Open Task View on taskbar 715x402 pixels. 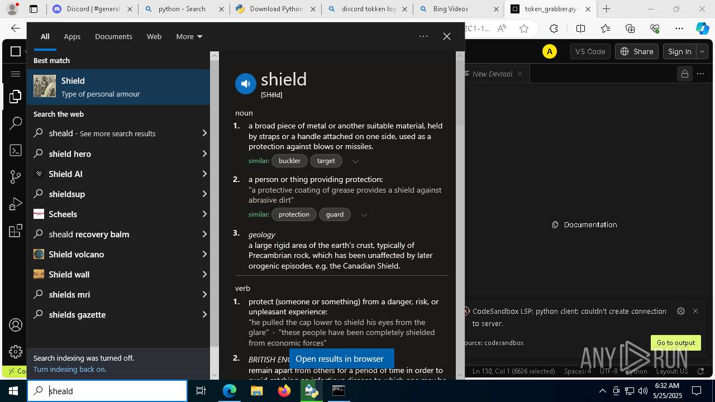(201, 391)
